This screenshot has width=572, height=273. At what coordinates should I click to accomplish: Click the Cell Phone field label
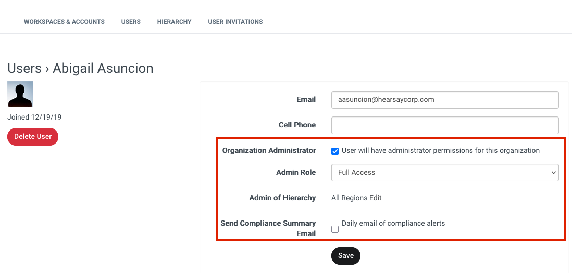click(297, 125)
